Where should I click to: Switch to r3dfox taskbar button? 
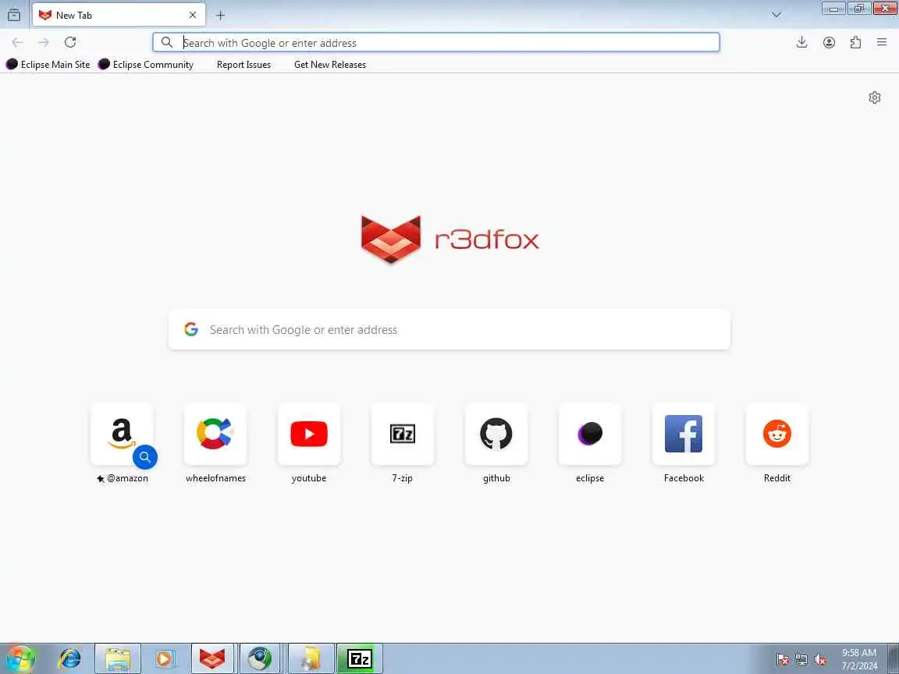[212, 658]
